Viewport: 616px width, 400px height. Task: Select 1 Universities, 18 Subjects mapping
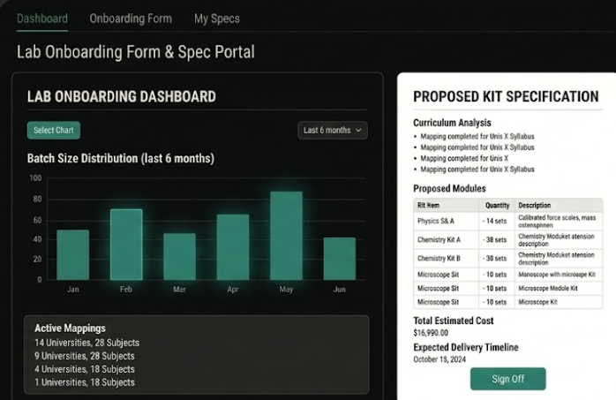(x=85, y=382)
